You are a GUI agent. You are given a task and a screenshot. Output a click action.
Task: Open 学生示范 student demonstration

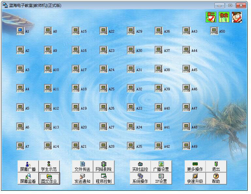pos(49,166)
